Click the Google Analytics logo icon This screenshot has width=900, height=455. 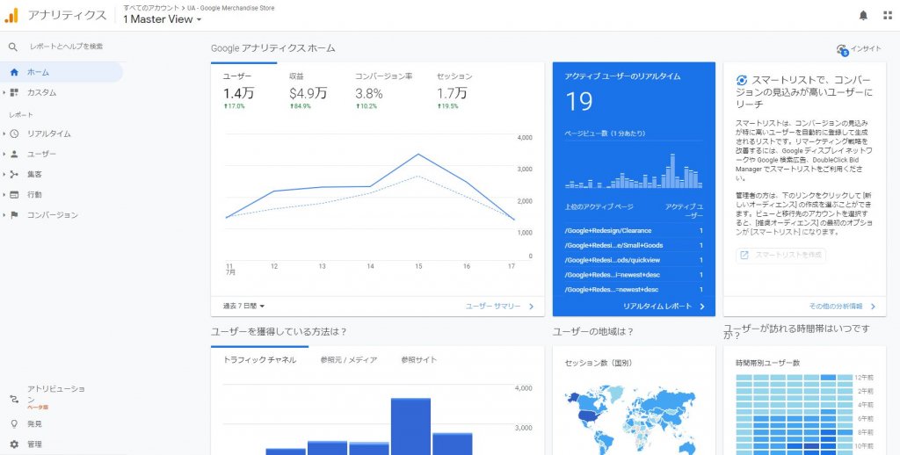(x=11, y=16)
